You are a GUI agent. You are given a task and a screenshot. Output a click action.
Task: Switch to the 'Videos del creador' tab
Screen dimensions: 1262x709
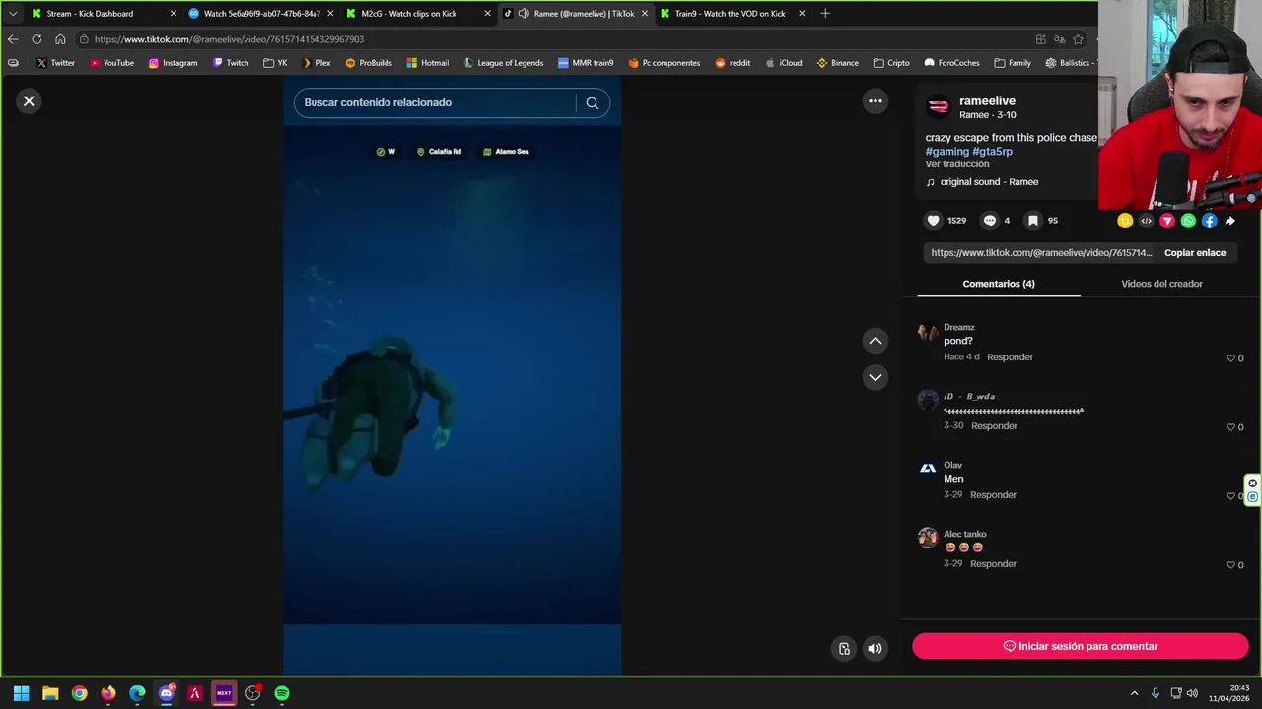click(1161, 284)
